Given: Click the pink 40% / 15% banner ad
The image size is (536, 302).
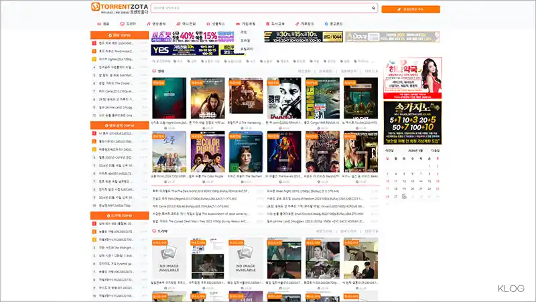Looking at the screenshot, I should [193, 37].
